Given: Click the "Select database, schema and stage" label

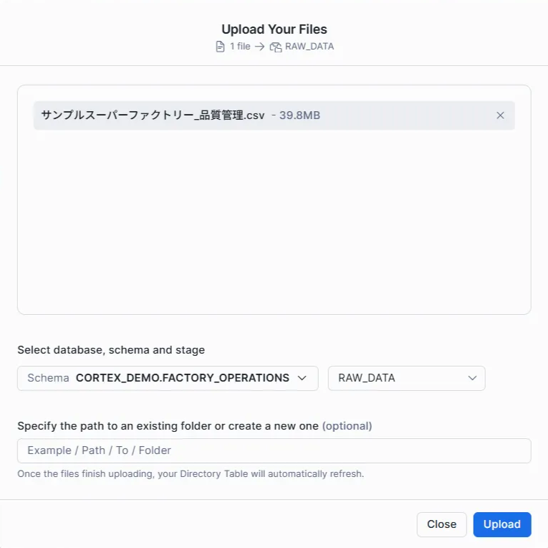Looking at the screenshot, I should tap(111, 350).
